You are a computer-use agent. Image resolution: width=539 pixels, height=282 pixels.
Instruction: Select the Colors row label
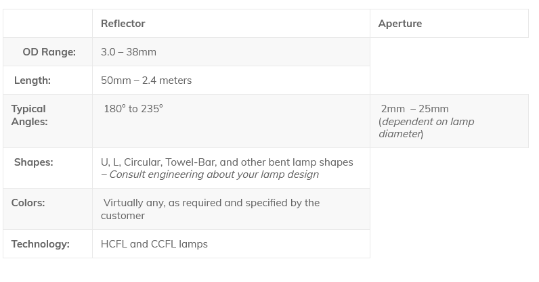[x=28, y=203]
